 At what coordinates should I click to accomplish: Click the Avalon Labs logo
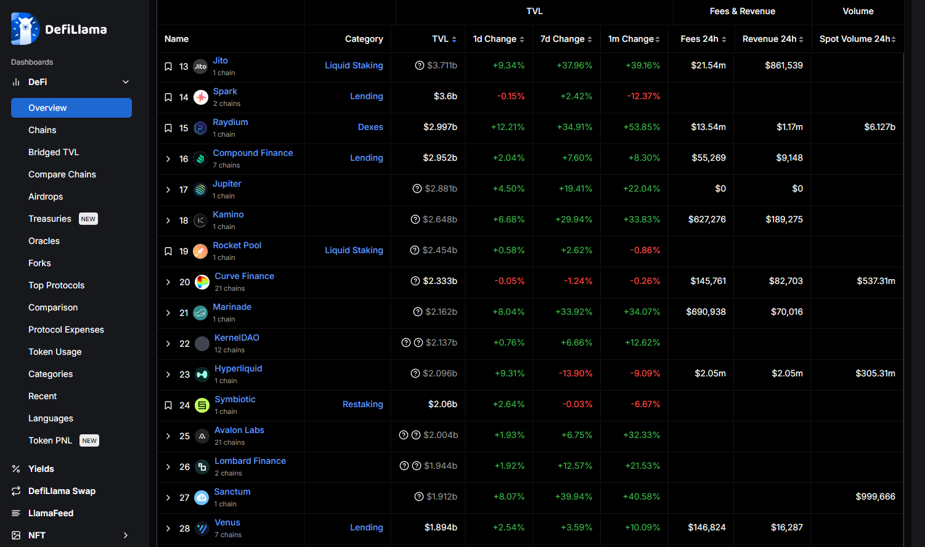coord(202,436)
